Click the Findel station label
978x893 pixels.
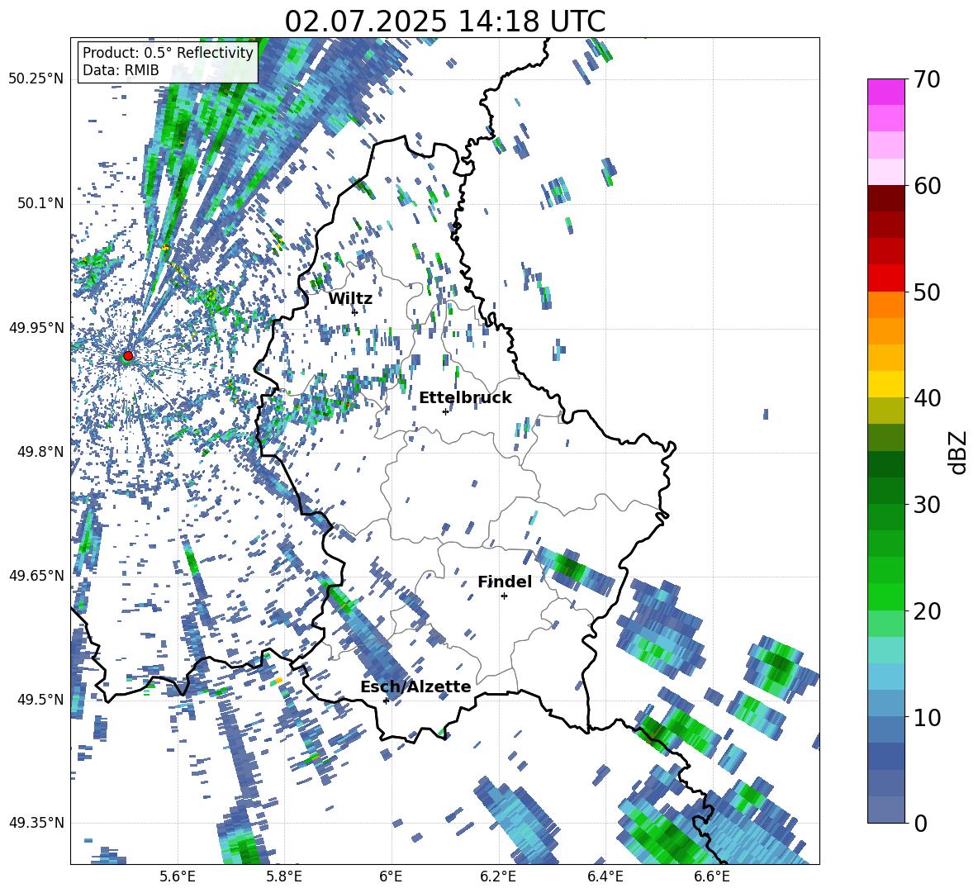coord(505,582)
